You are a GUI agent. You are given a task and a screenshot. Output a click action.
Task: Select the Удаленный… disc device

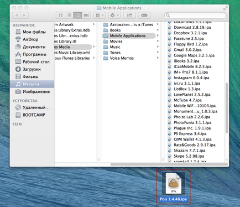coord(33,107)
